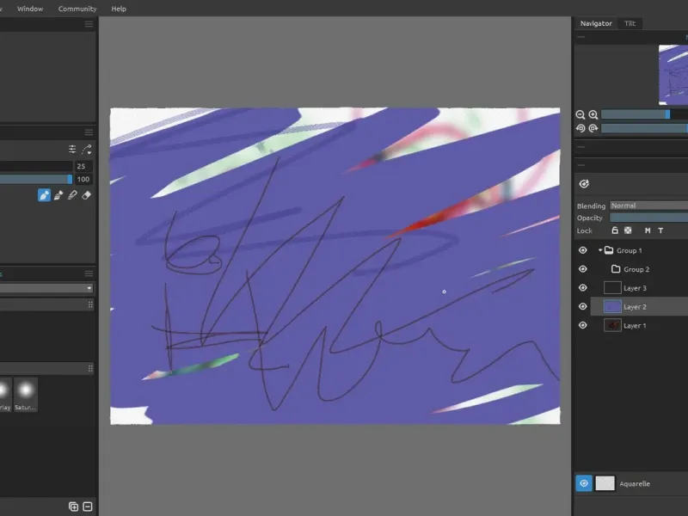Select the Blend mode brush icon
The image size is (688, 516).
pyautogui.click(x=72, y=195)
